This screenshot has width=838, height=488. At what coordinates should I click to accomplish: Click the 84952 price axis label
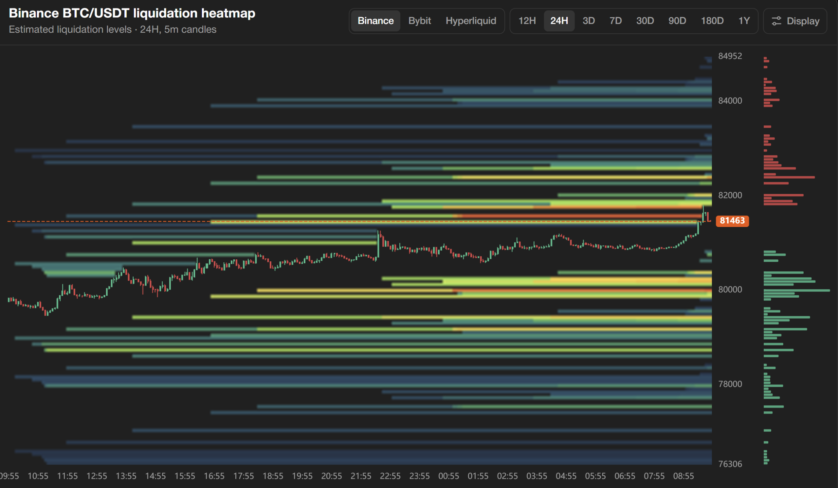[x=730, y=56]
